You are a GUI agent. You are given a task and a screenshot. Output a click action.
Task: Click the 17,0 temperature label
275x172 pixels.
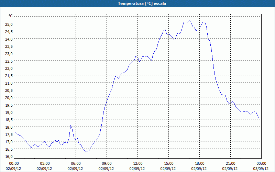[9, 142]
